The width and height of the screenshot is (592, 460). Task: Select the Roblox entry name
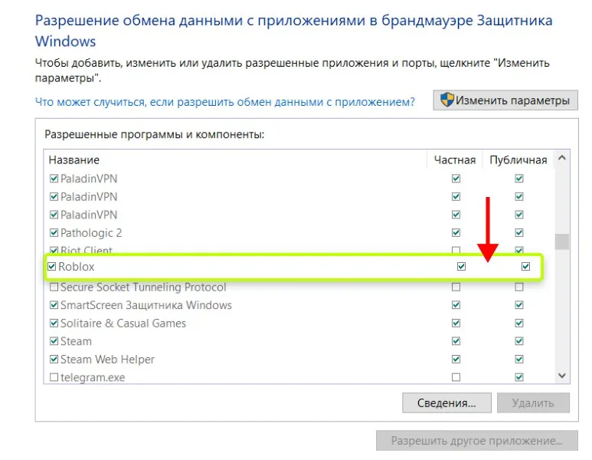(x=77, y=267)
